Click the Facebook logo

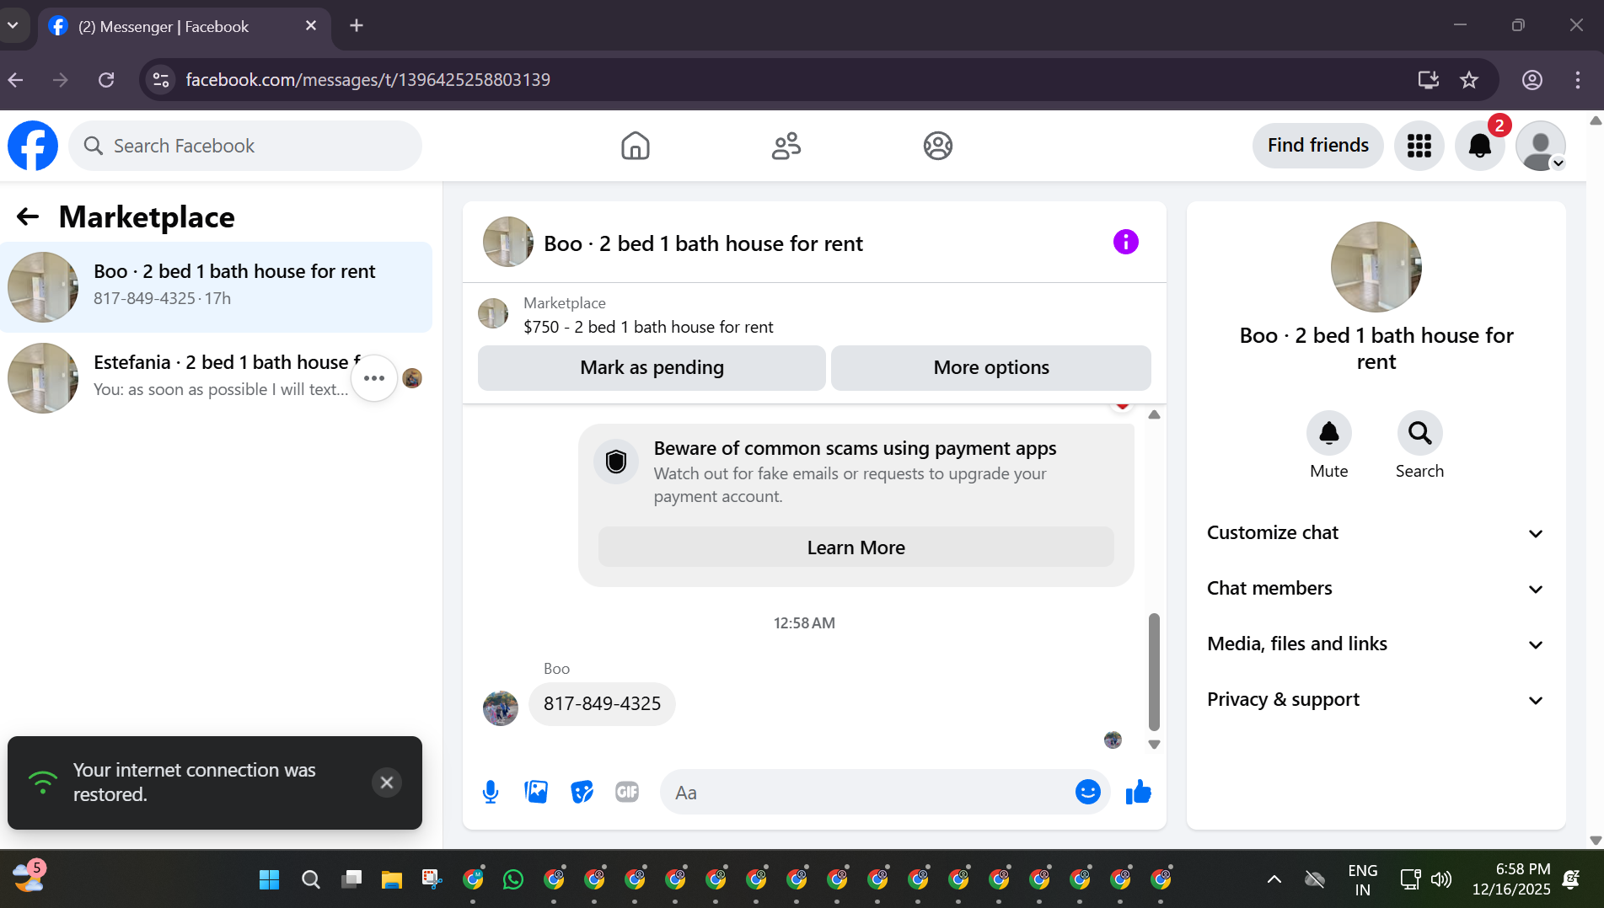point(33,146)
